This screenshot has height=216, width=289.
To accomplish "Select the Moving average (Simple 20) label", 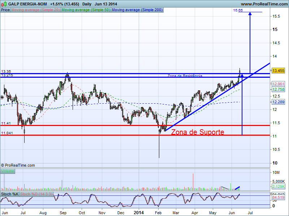I will tap(36, 10).
